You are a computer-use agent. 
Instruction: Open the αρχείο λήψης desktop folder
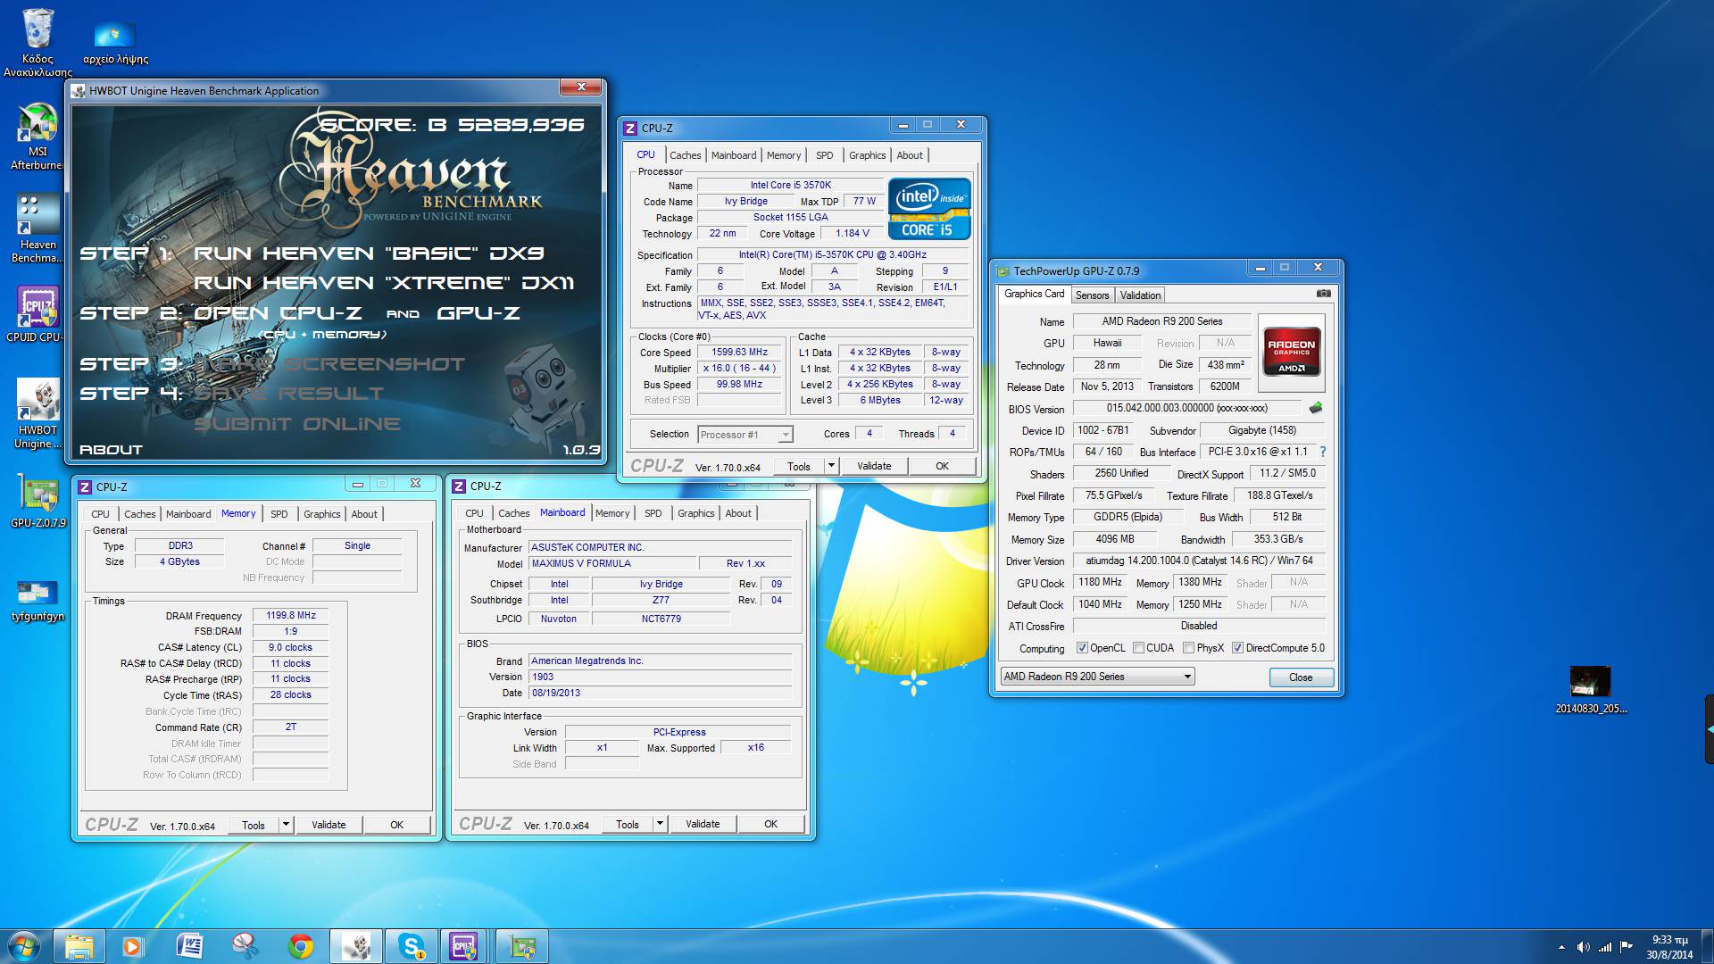tap(115, 43)
